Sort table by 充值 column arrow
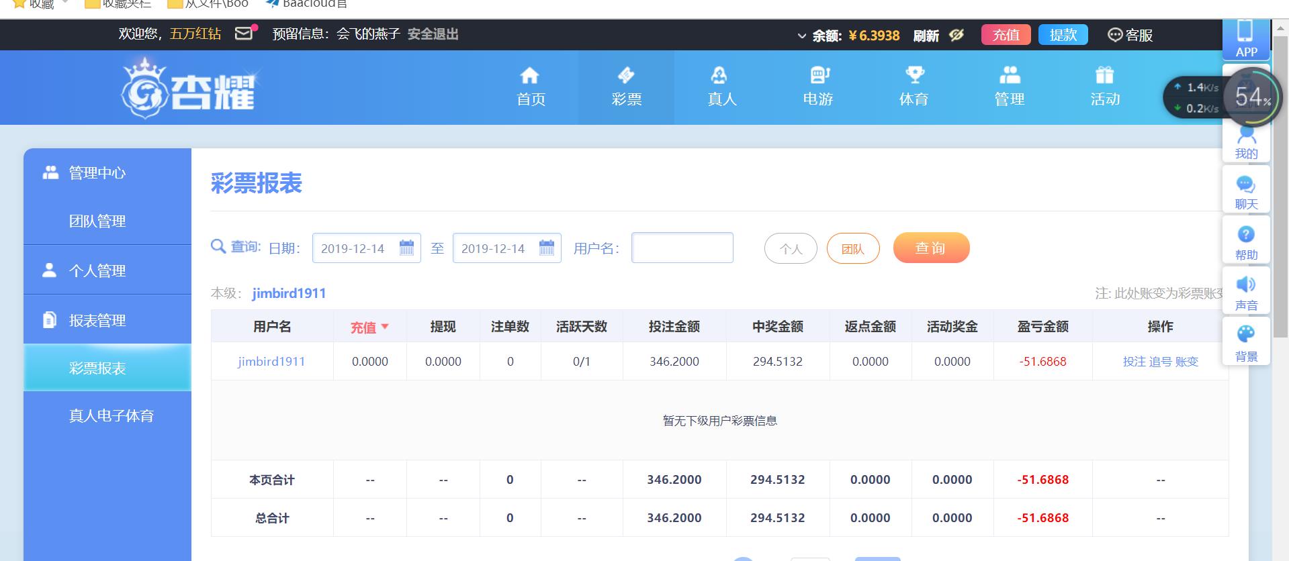The image size is (1289, 561). click(x=385, y=327)
